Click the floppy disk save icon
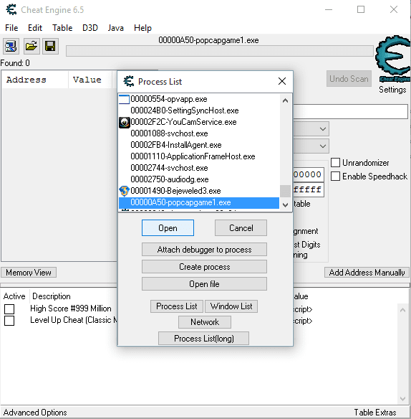This screenshot has height=419, width=411. pos(50,46)
